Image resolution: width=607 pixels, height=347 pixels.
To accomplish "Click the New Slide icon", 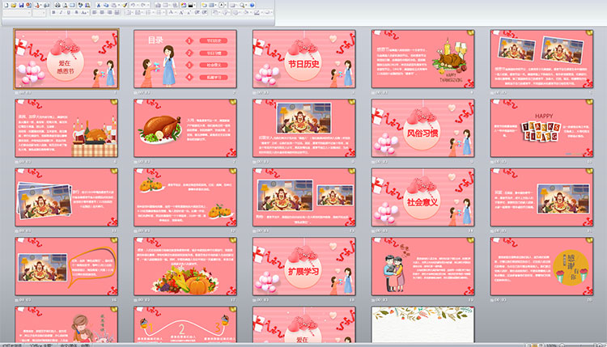I will [x=204, y=5].
